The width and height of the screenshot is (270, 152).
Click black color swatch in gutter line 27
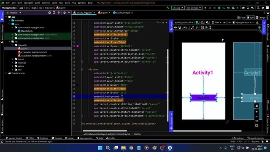point(78,85)
